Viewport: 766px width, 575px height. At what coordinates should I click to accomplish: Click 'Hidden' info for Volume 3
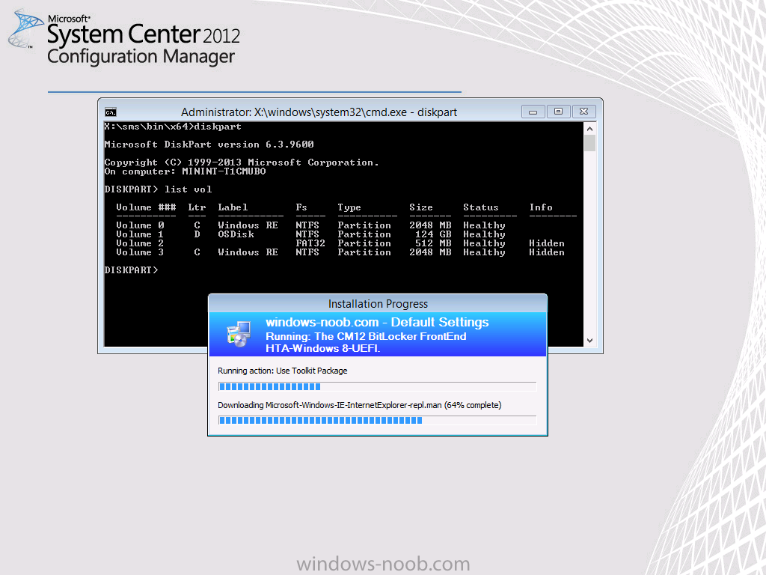(547, 252)
